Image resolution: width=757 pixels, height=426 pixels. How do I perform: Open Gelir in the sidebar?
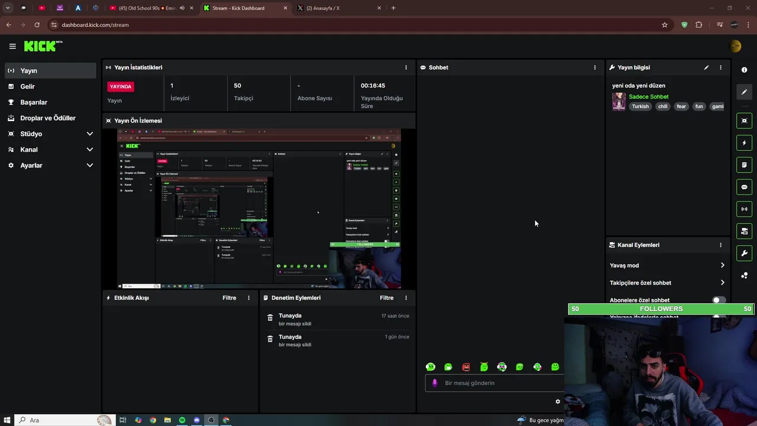tap(50, 86)
